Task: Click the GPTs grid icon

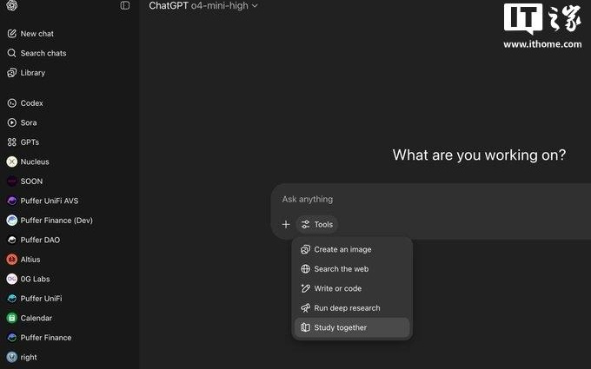Action: [x=11, y=142]
